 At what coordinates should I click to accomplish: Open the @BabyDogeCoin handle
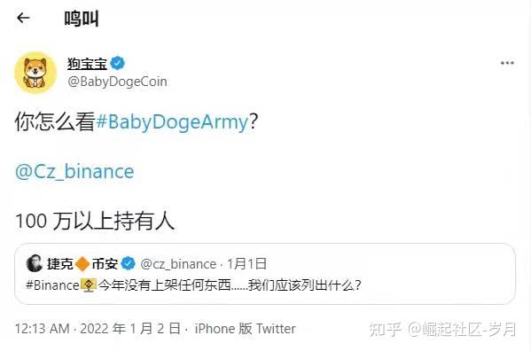pyautogui.click(x=117, y=82)
